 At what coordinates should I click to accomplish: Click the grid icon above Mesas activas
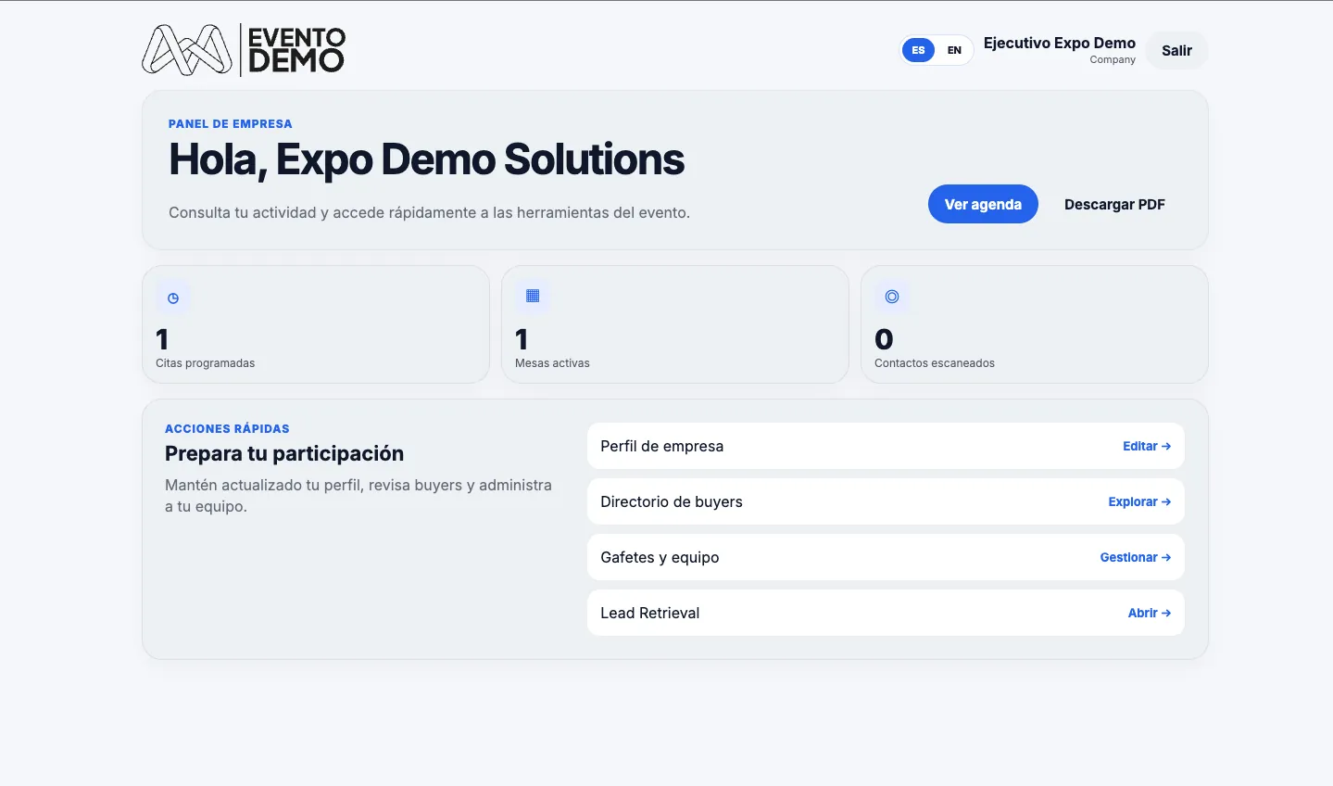[533, 296]
